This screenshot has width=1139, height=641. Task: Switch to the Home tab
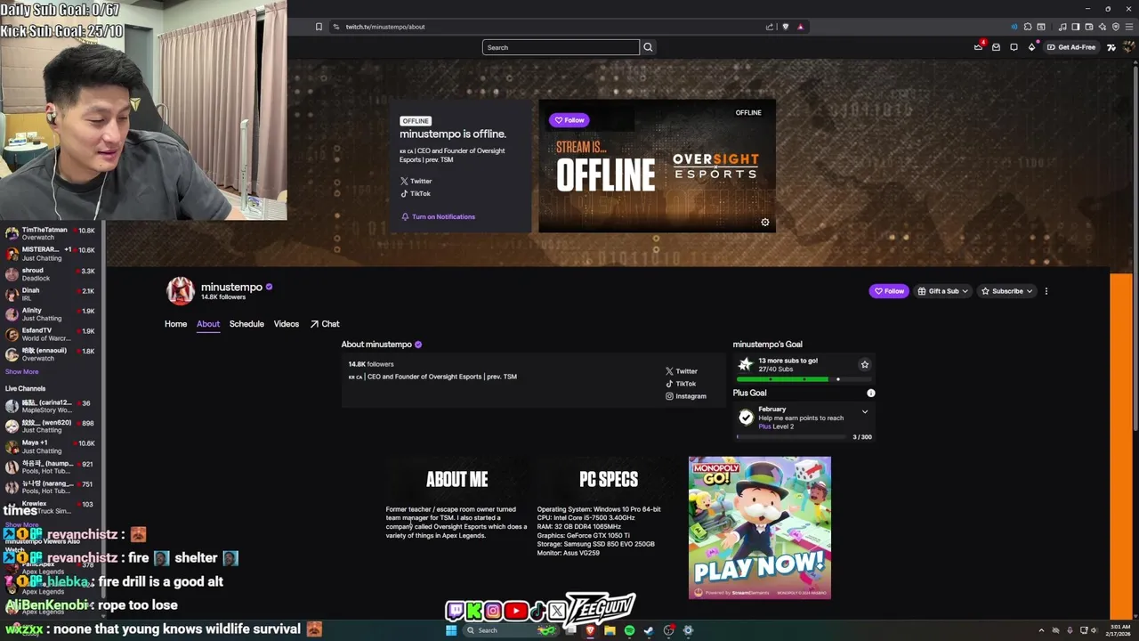175,324
